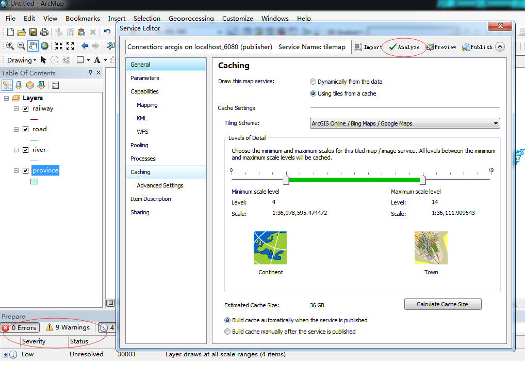Viewport: 525px width, 377px height.
Task: Uncheck the railway layer checkbox
Action: click(x=25, y=108)
